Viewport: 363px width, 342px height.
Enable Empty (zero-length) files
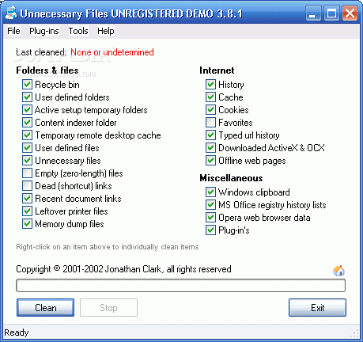click(27, 173)
